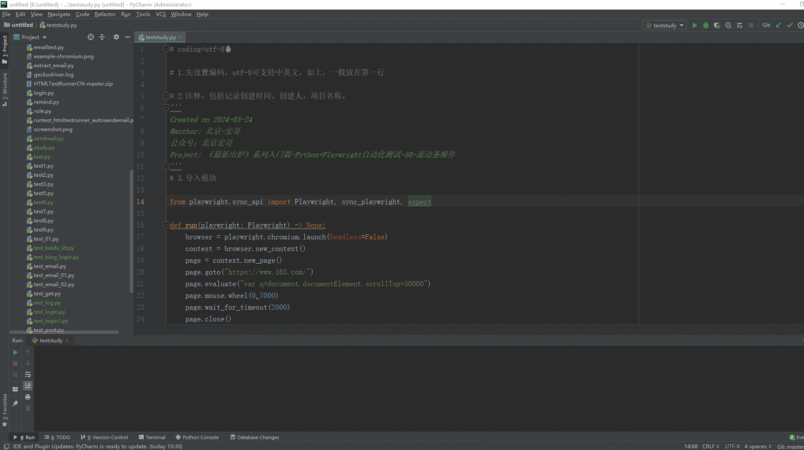Viewport: 804px width, 450px height.
Task: Collapse the docstring block at line 6
Action: pyautogui.click(x=165, y=107)
